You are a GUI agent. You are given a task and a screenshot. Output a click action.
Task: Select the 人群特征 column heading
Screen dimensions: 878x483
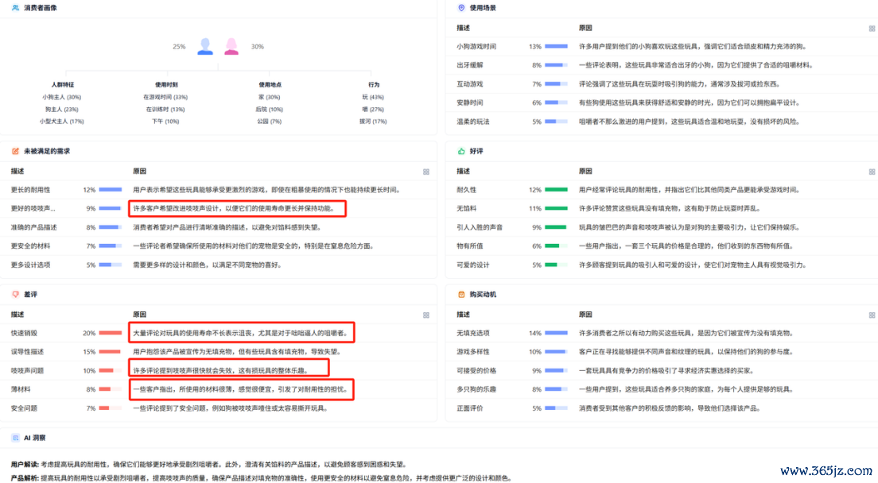click(62, 85)
